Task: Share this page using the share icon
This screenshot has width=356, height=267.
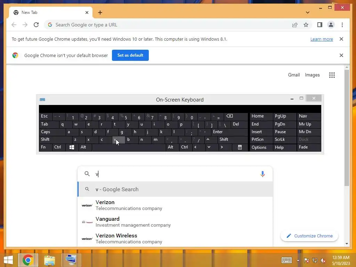Action: pos(295,25)
